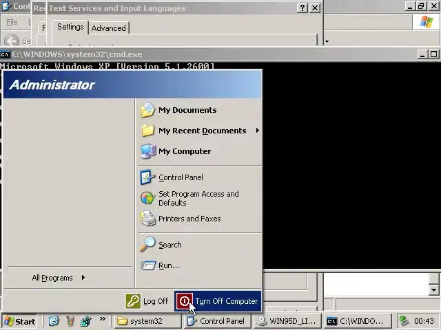Click the Control Panel window title bar icon
This screenshot has width=441, height=330.
[6, 6]
